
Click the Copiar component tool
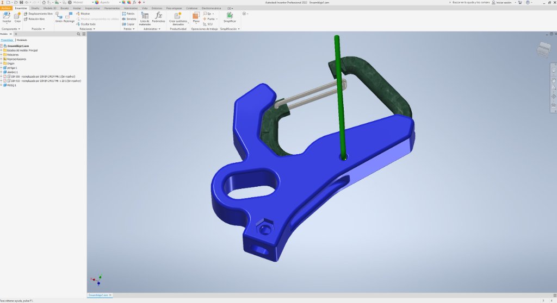[x=128, y=24]
